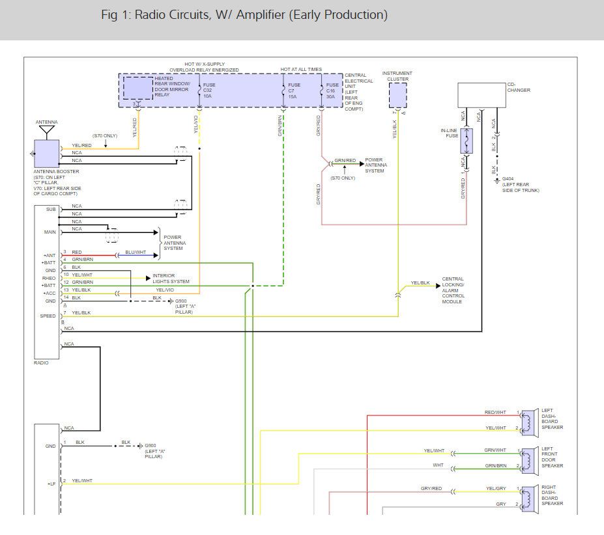Click the HOT W/ X-SUPPLY overload relay label
Image resolution: width=604 pixels, height=535 pixels.
204,67
